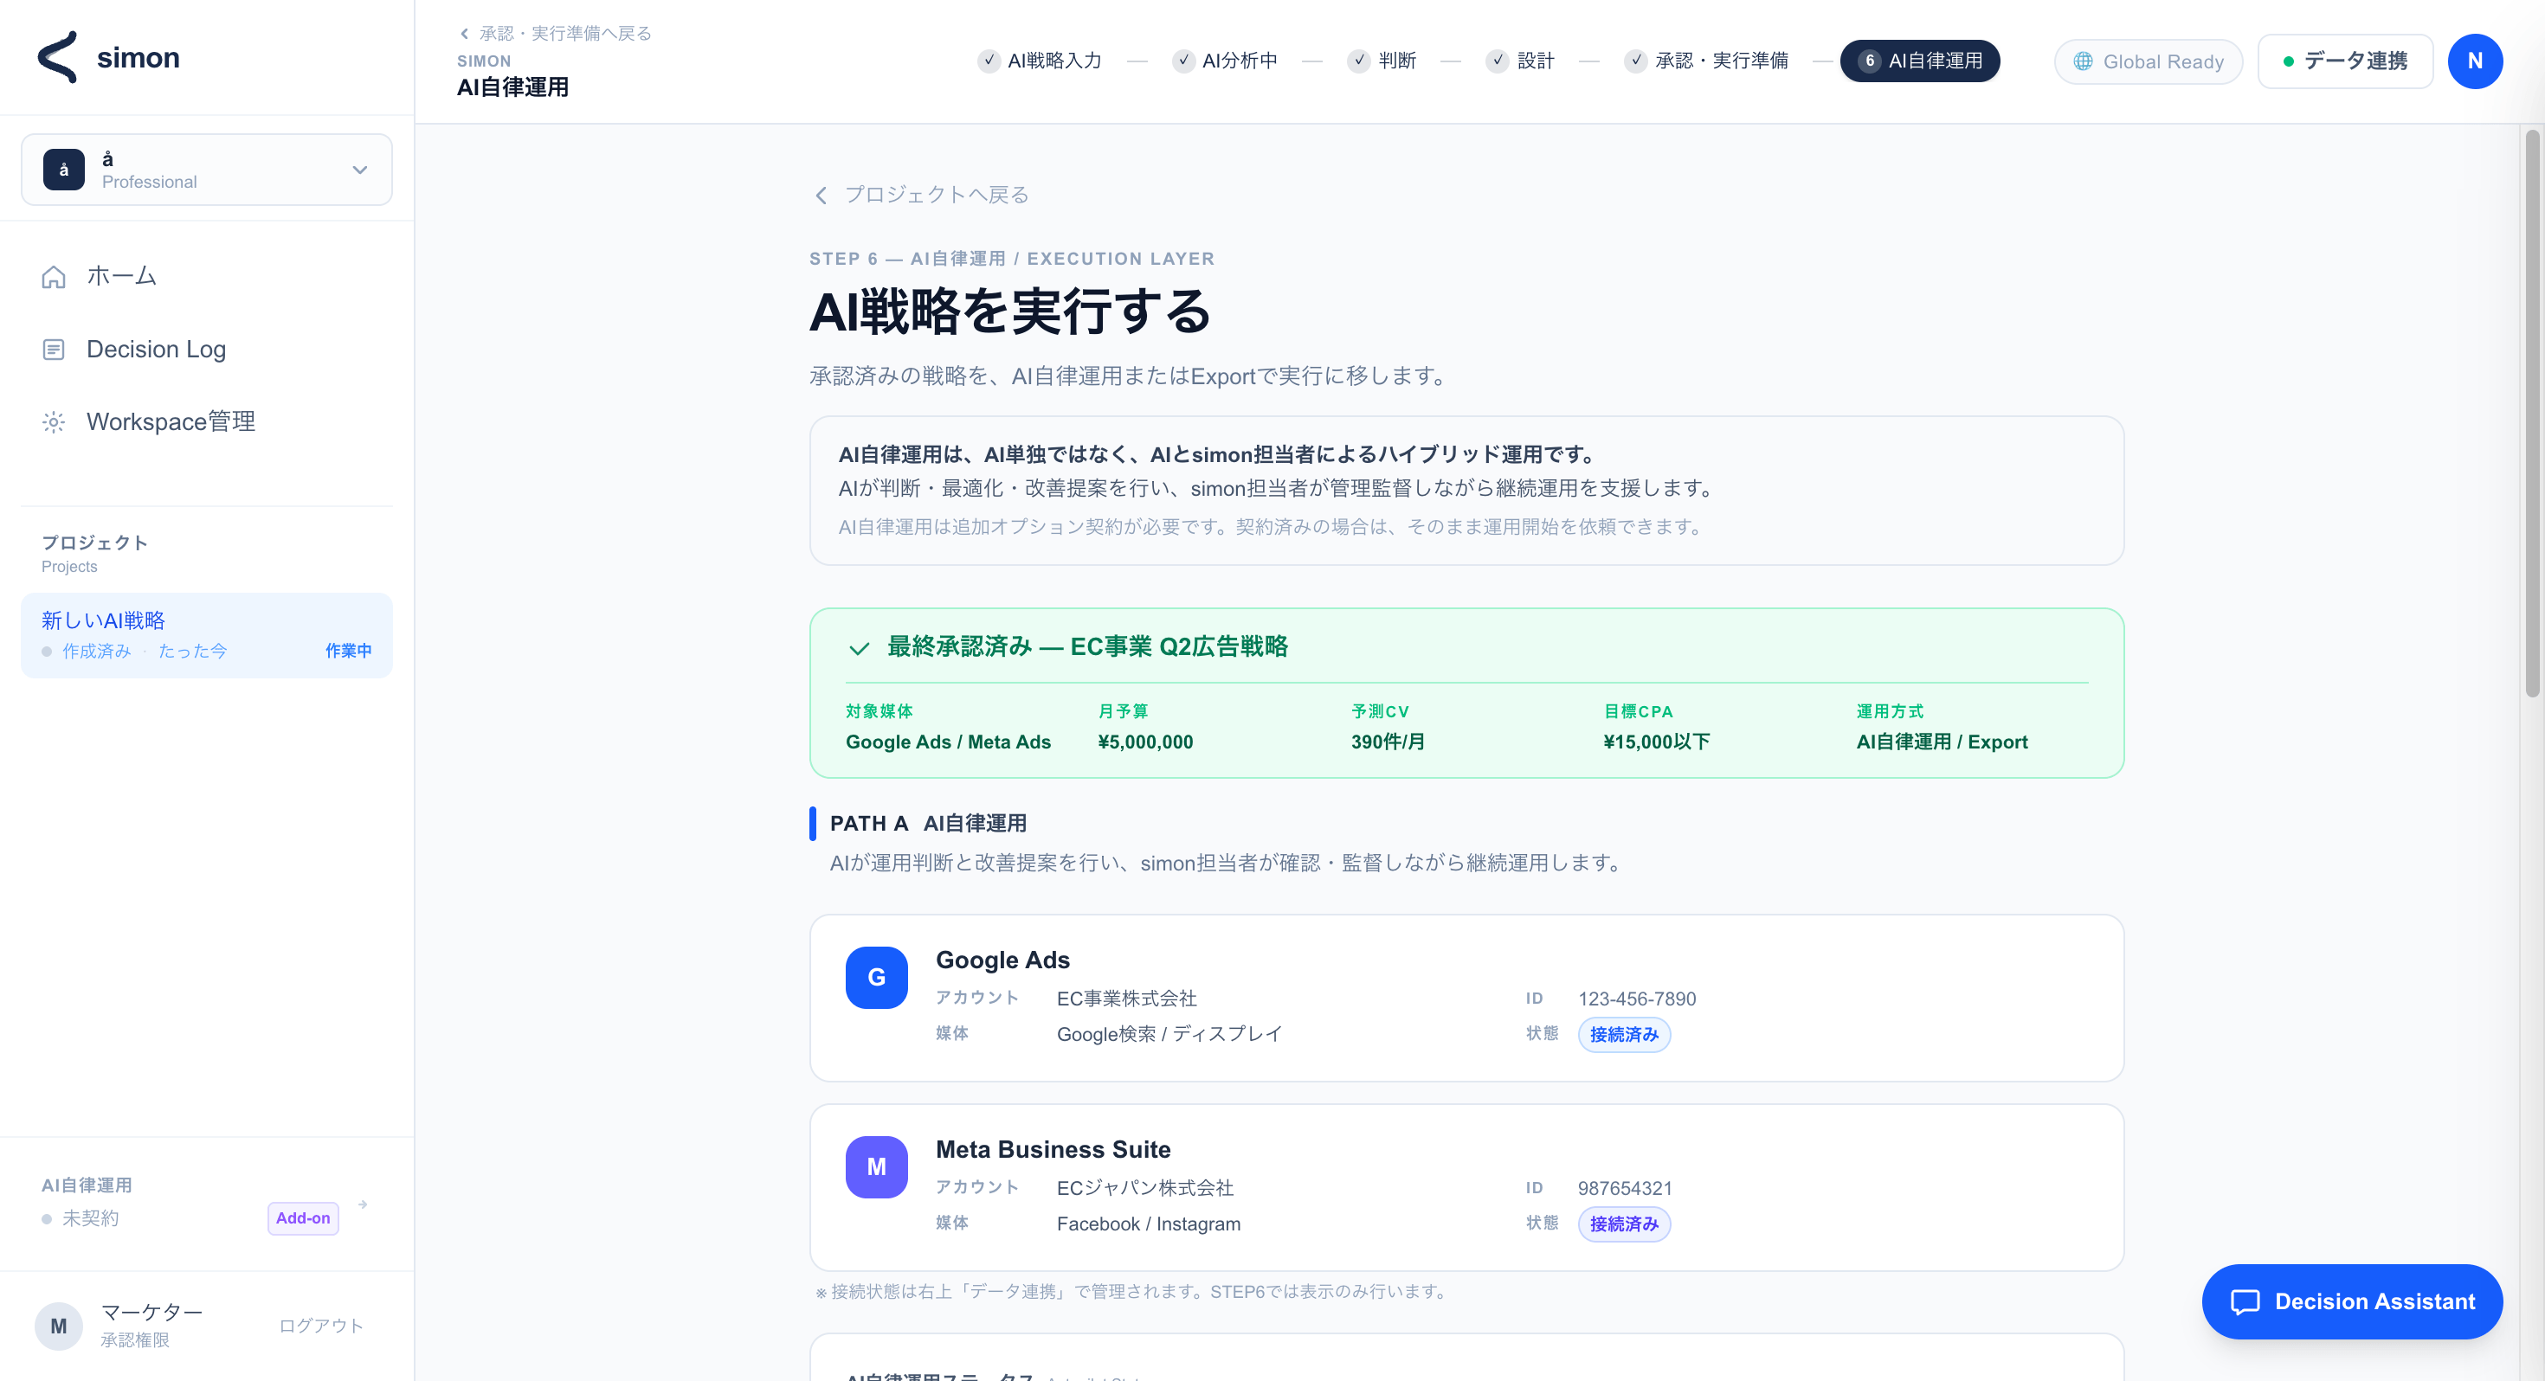Open Decision Log in the sidebar
Viewport: 2545px width, 1381px height.
(207, 350)
